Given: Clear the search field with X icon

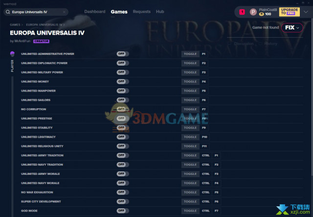Looking at the screenshot, I should coord(64,12).
